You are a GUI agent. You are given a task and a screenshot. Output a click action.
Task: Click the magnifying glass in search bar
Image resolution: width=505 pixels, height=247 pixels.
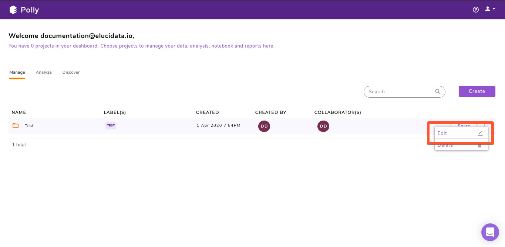click(438, 91)
